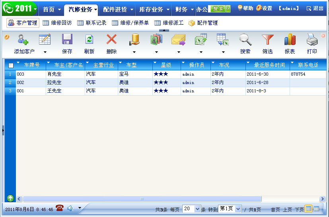Open the per-page count dropdown showing 20
This screenshot has width=329, height=217.
pos(192,209)
